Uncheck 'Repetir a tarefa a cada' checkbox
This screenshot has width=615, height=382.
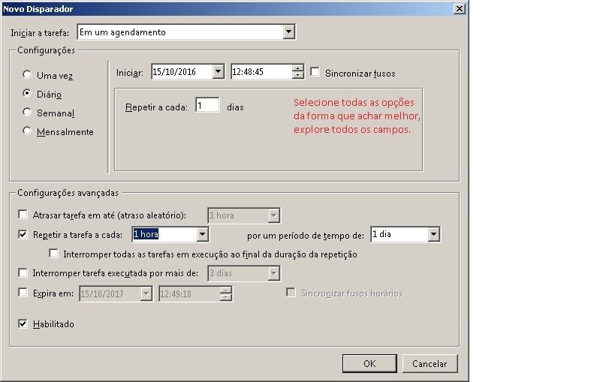click(x=23, y=235)
